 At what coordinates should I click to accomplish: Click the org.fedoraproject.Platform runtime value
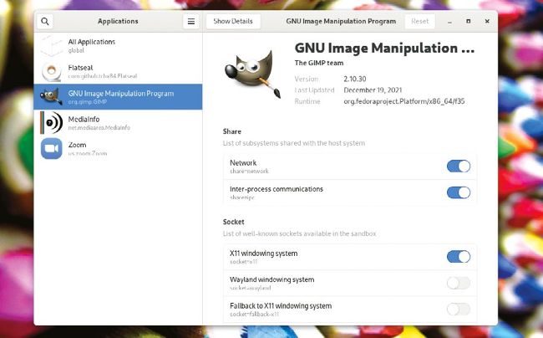click(x=404, y=101)
